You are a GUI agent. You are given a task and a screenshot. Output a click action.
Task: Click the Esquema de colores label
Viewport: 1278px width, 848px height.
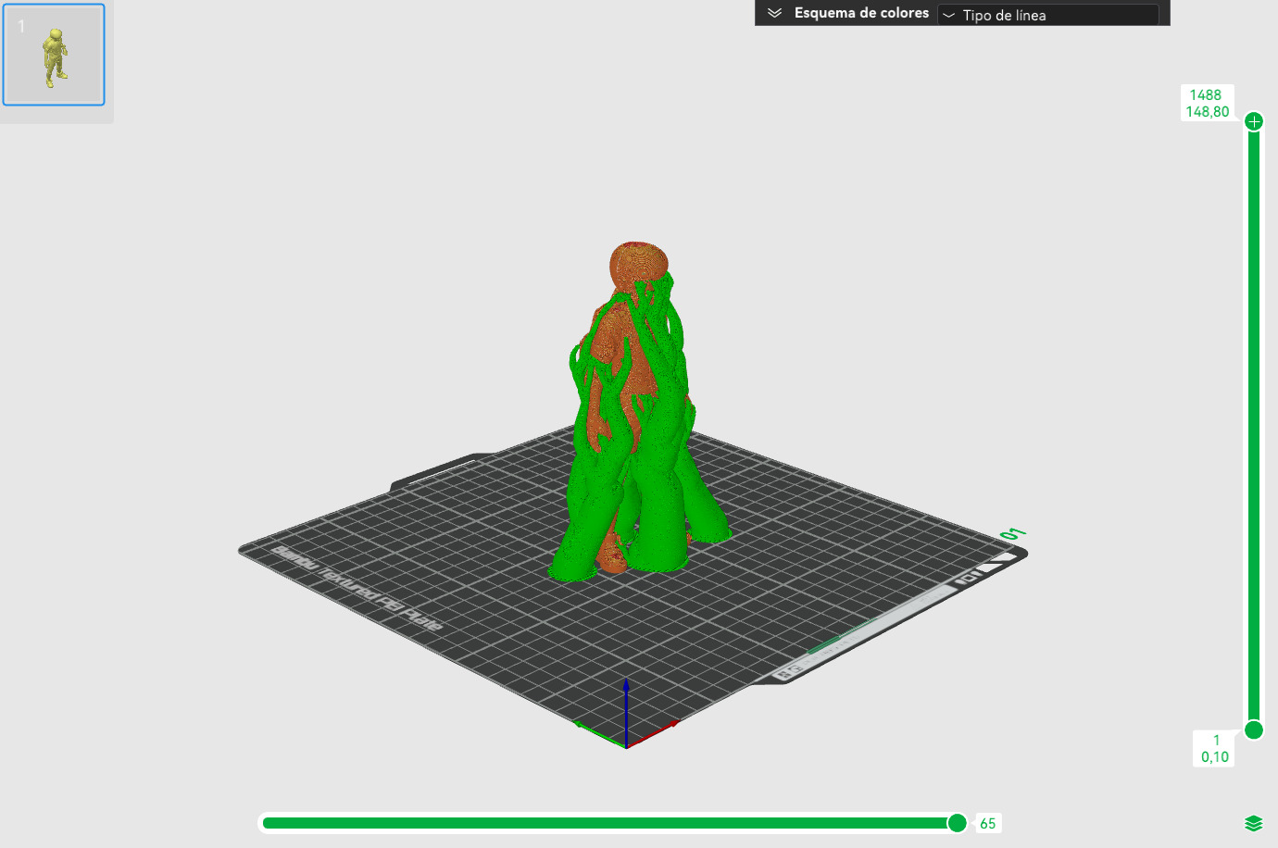point(861,13)
